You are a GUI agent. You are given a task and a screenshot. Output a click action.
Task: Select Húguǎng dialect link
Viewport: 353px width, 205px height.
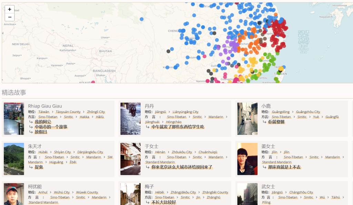56,162
